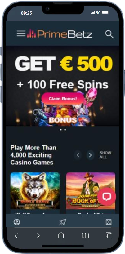Screen dimensions: 125x254
Task: Open the account profile icon
Action: click(17, 222)
